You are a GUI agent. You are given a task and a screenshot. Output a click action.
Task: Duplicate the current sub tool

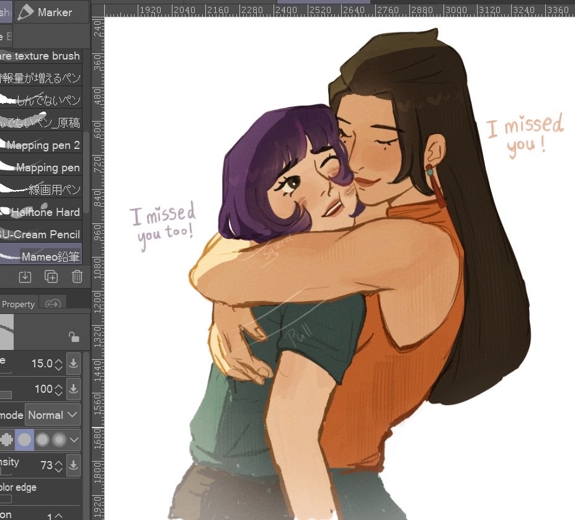pos(51,277)
